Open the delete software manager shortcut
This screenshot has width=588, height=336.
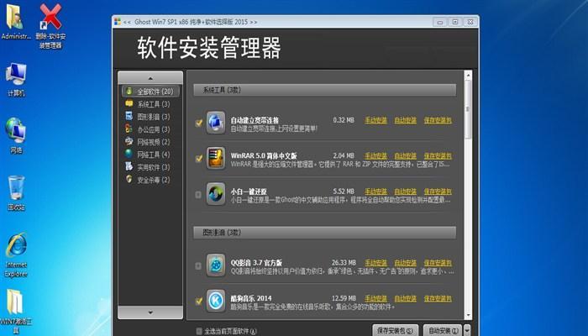50,25
